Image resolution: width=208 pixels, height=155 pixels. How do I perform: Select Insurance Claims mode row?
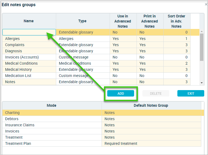[102, 125]
